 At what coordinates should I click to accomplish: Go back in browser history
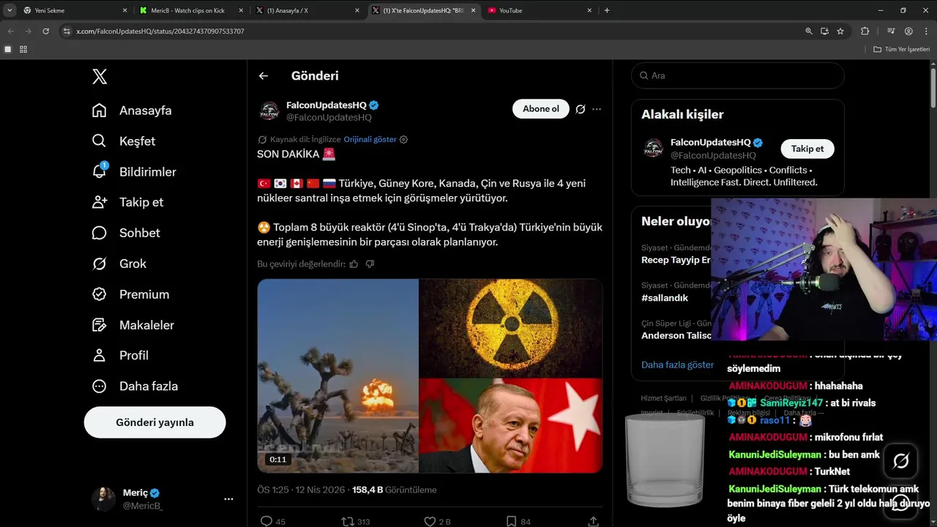[x=11, y=31]
